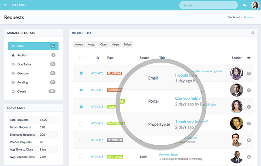Screen dimensions: 261x166
Task: Select the New requests folder
Action: tap(33, 46)
